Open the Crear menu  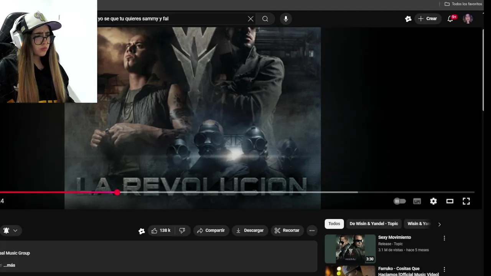click(x=428, y=19)
